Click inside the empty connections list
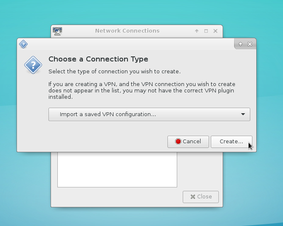Screen dimensions: 283x226 [117, 170]
